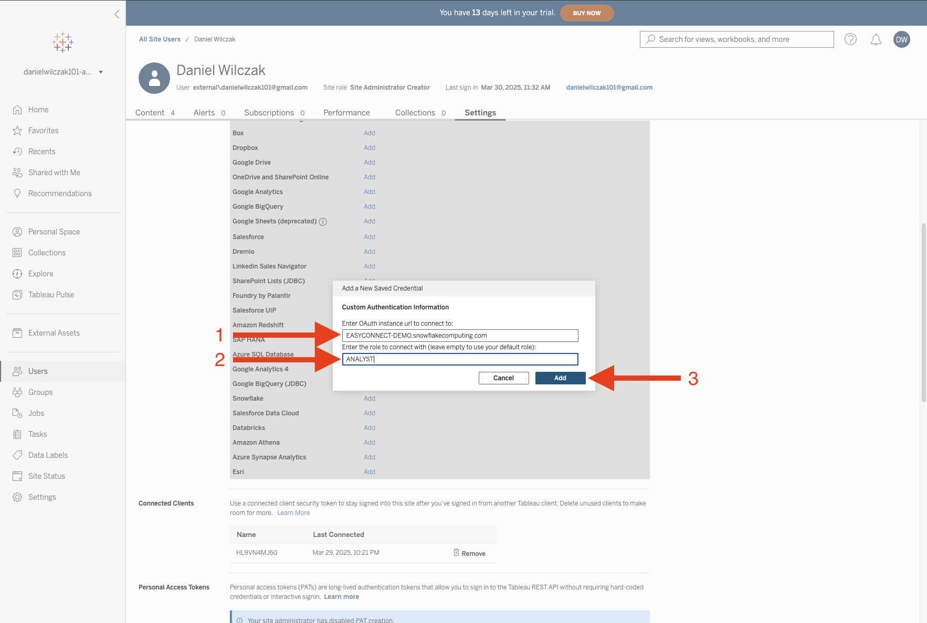Click the BUY NOW button
Screen dimensions: 927x623
pyautogui.click(x=586, y=13)
